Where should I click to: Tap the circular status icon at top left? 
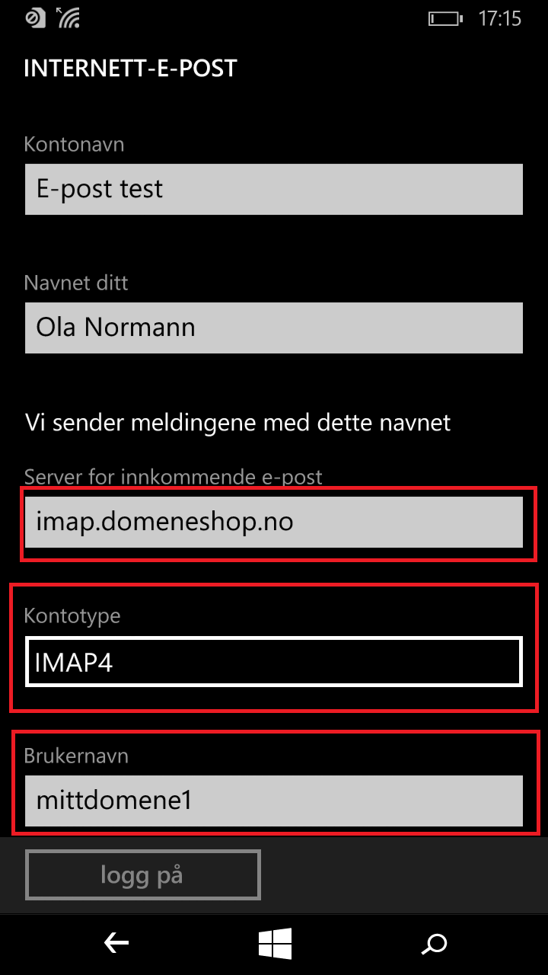35,18
